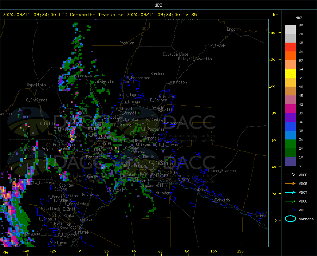Click the 100 tick on vertical axis
This screenshot has width=317, height=256.
(272, 86)
